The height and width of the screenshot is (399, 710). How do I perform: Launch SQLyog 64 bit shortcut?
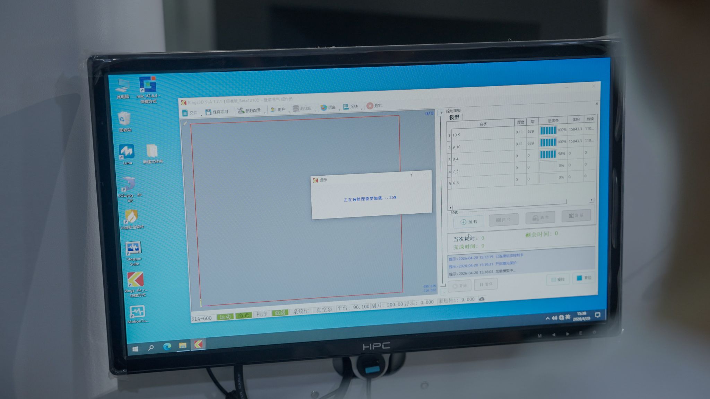click(x=130, y=189)
